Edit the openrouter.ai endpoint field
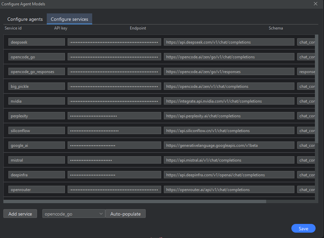The width and height of the screenshot is (324, 238). pyautogui.click(x=229, y=190)
